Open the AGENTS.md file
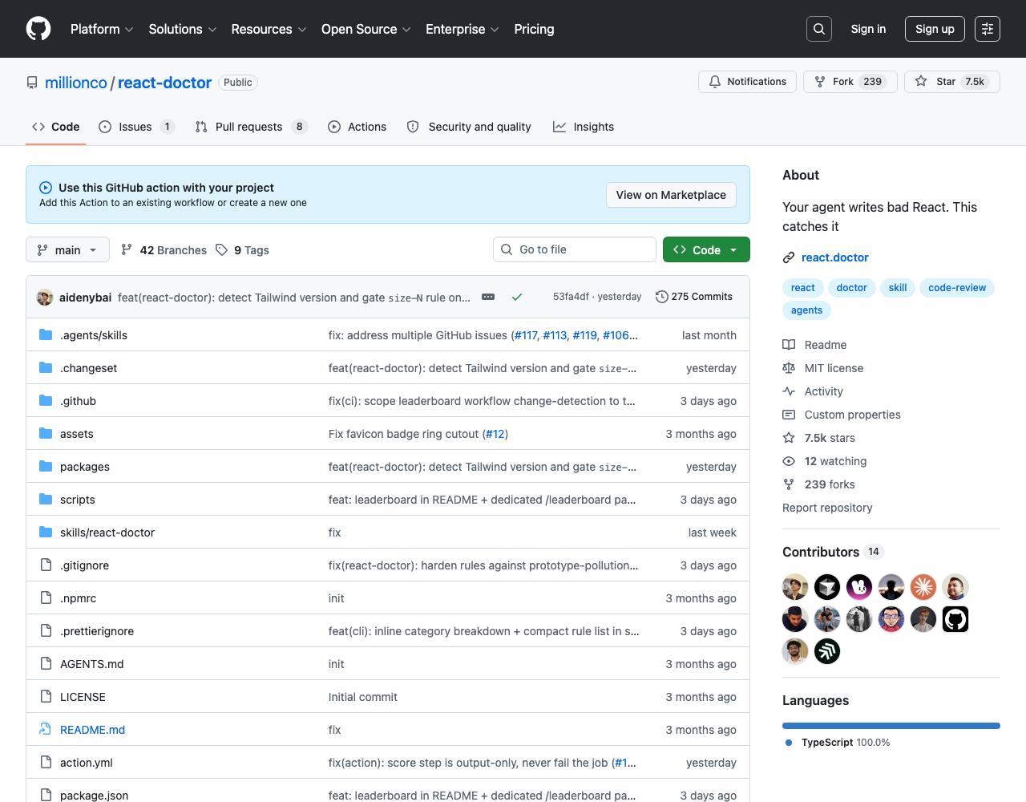This screenshot has height=802, width=1026. point(92,664)
